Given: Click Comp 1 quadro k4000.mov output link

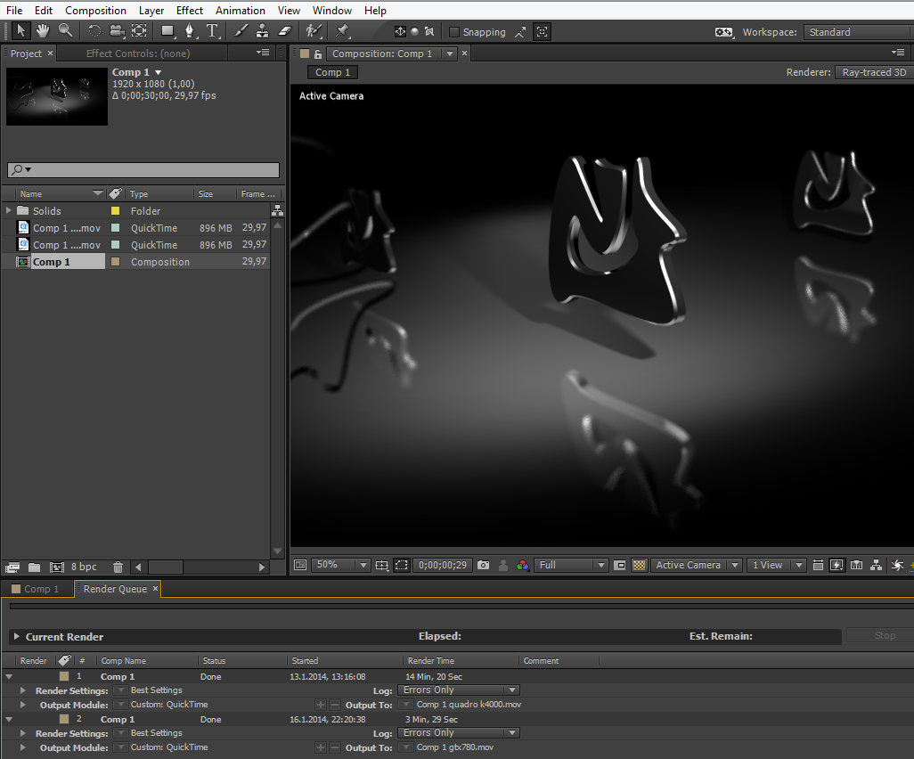Looking at the screenshot, I should click(x=469, y=704).
